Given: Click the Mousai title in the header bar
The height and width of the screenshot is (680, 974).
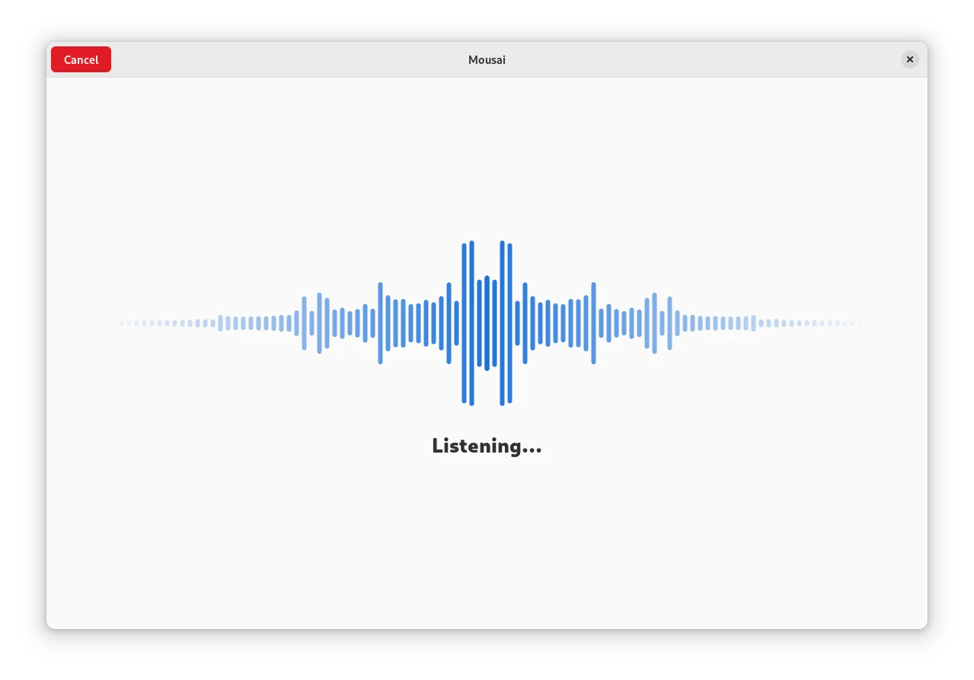Looking at the screenshot, I should tap(487, 59).
